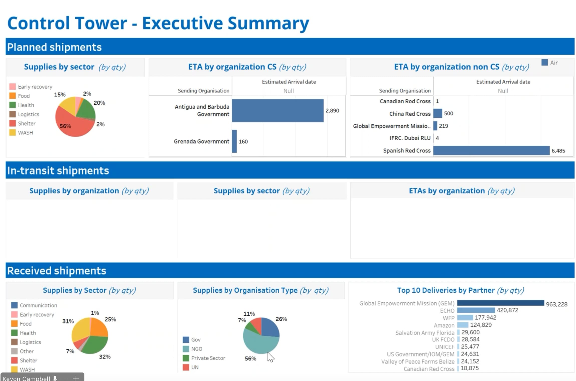Select the ECHO delivery bar
This screenshot has height=381, width=576.
point(476,310)
